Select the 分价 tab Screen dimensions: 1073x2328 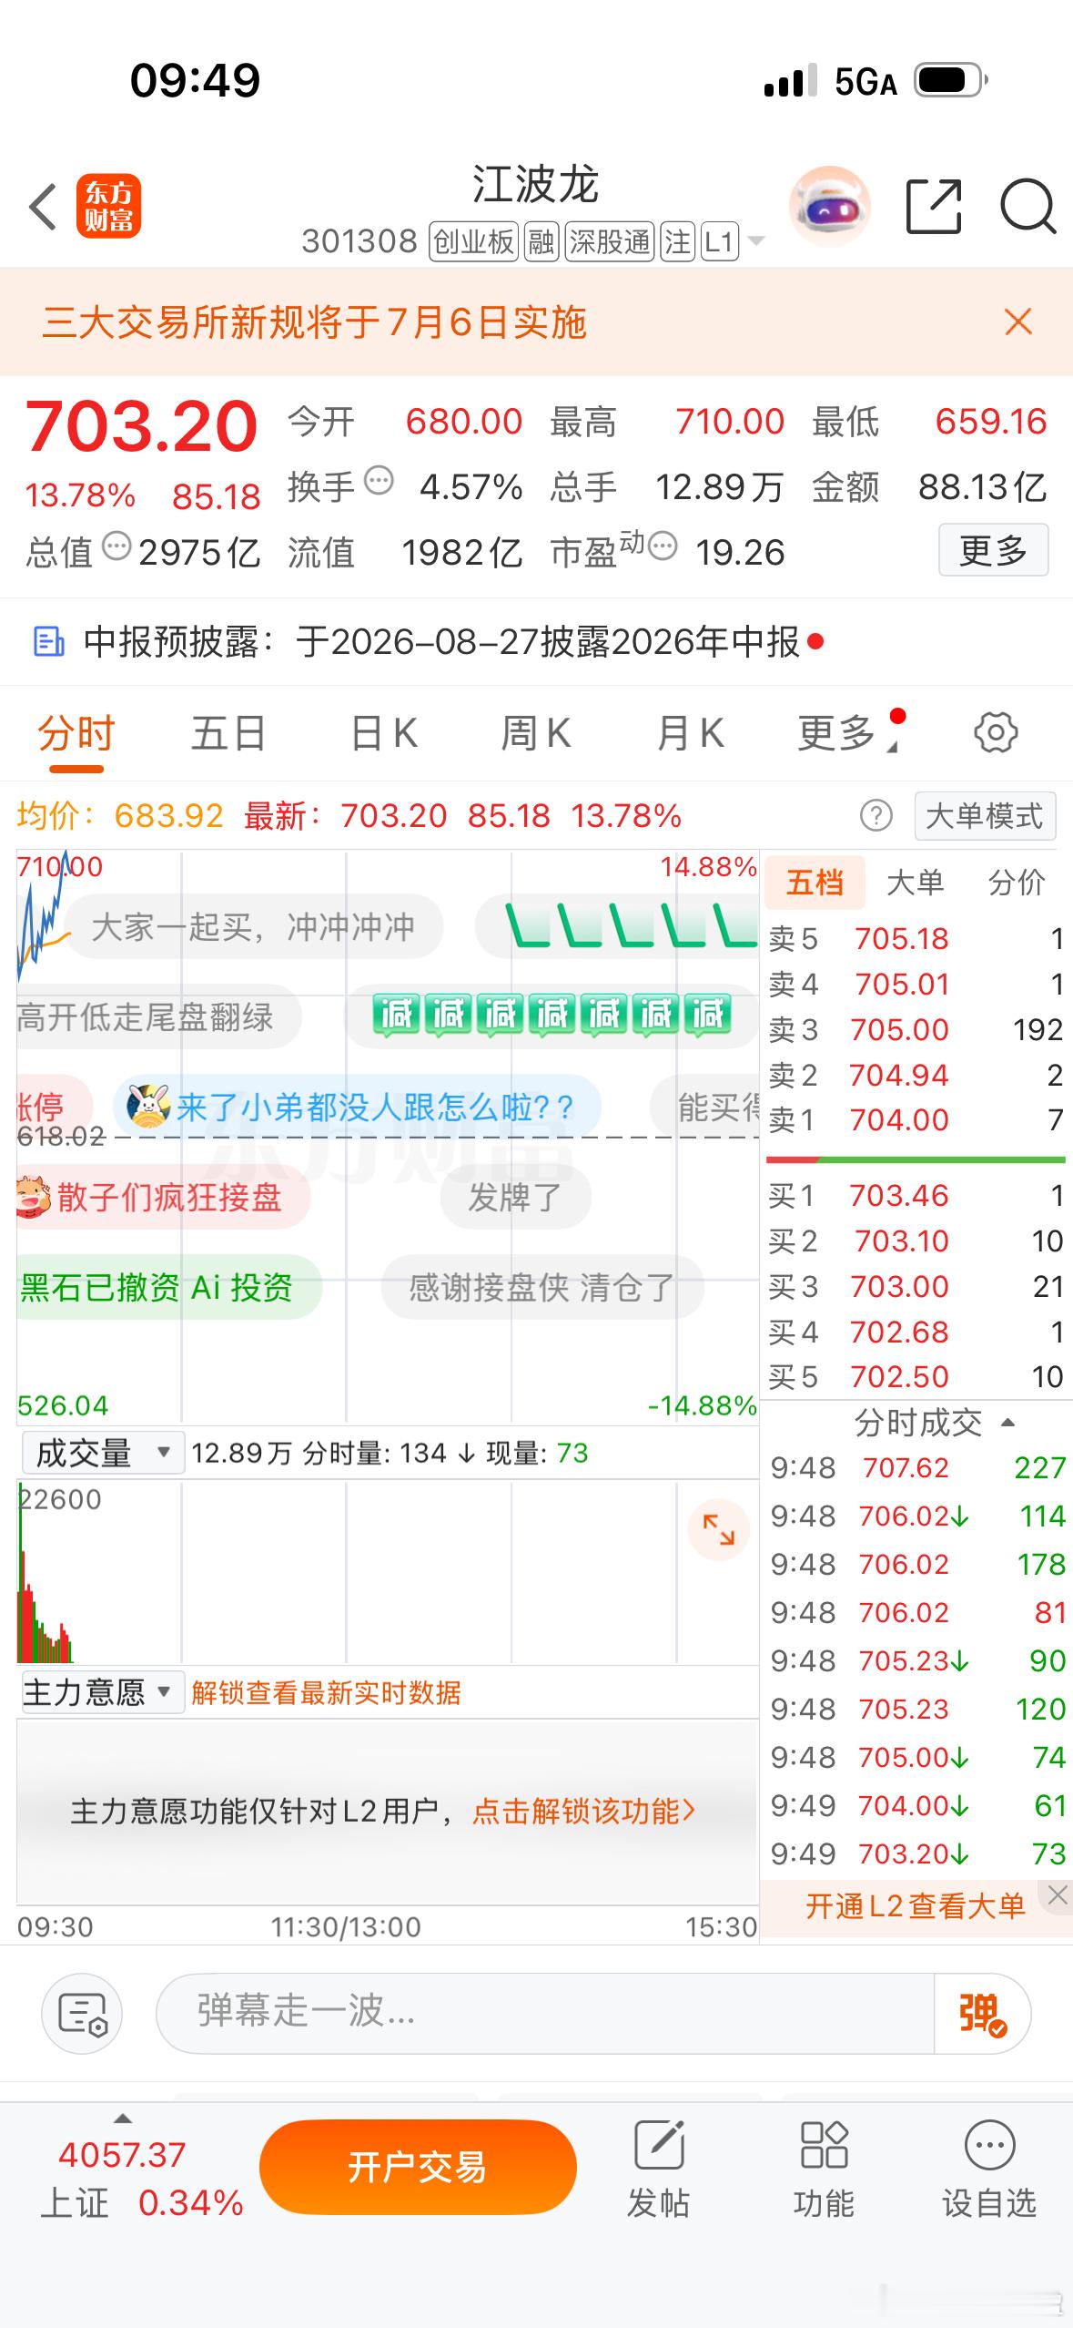click(x=1017, y=882)
